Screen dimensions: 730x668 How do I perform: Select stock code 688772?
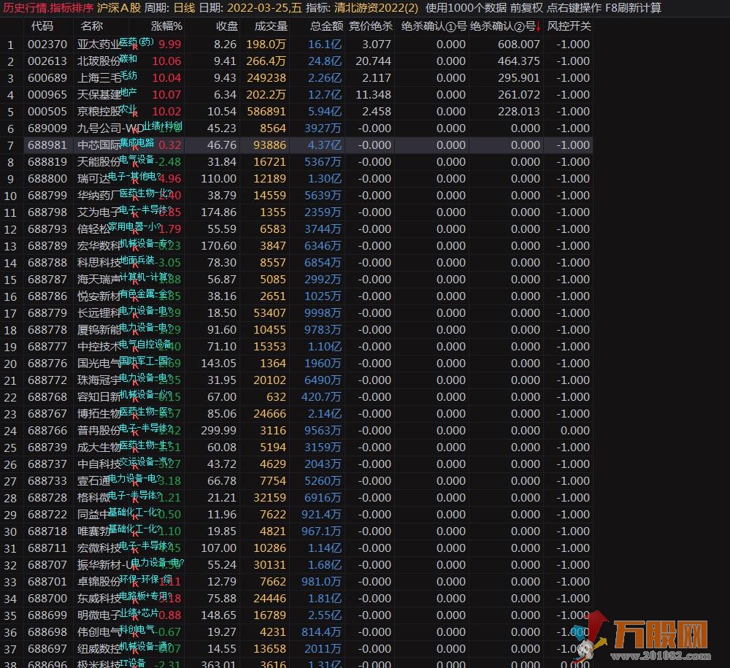(x=47, y=380)
